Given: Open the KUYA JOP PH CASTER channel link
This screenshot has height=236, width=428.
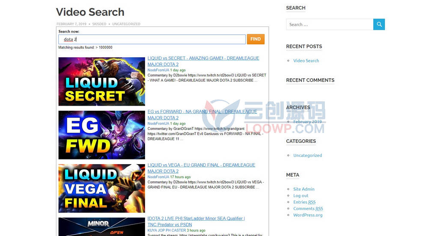Looking at the screenshot, I should pyautogui.click(x=167, y=230).
